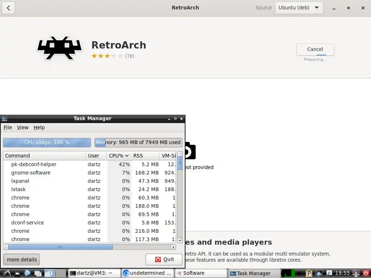Screen dimensions: 371x278
Task: Click the process list horizontal scrollbar thumb
Action: pyautogui.click(x=61, y=247)
